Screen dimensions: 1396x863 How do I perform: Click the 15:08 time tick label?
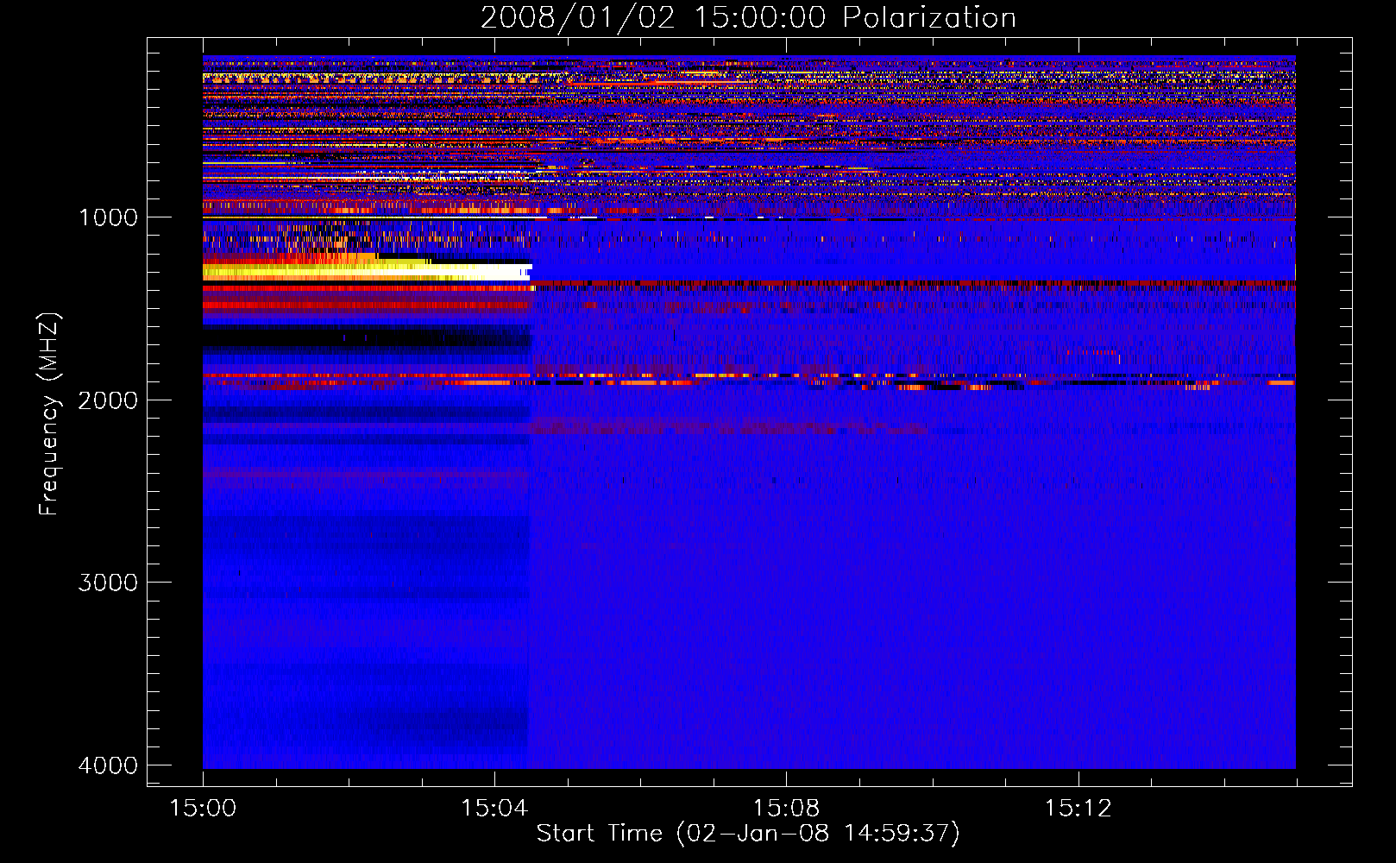click(x=786, y=809)
